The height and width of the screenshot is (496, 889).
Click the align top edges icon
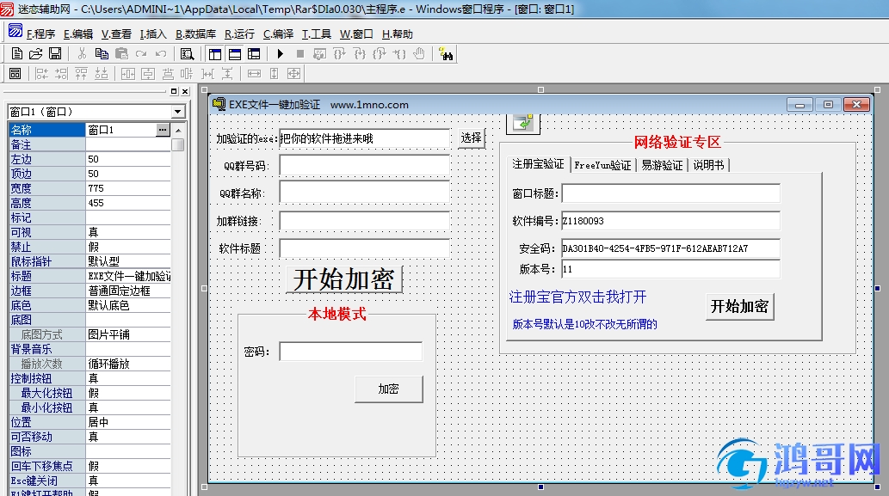[82, 74]
